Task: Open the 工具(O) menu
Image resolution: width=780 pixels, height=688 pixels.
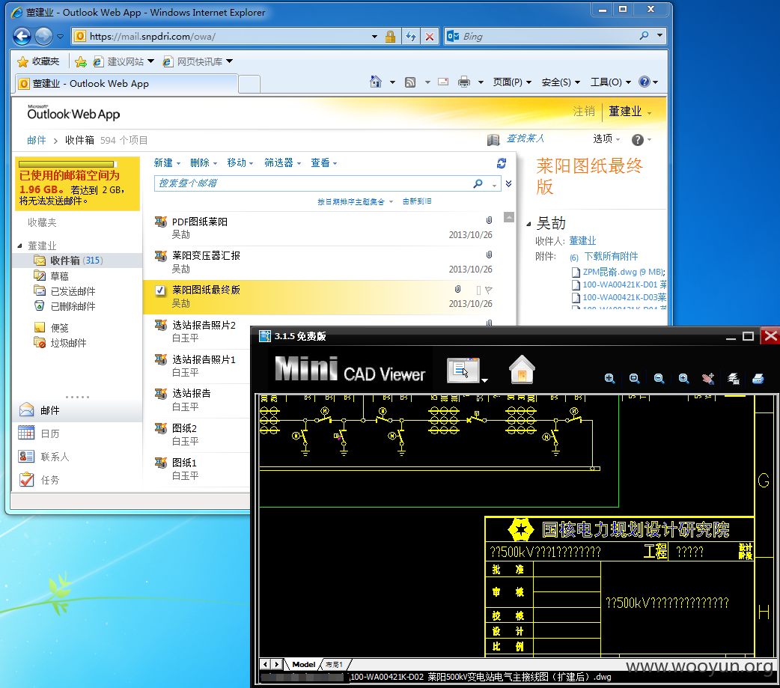Action: pyautogui.click(x=610, y=82)
